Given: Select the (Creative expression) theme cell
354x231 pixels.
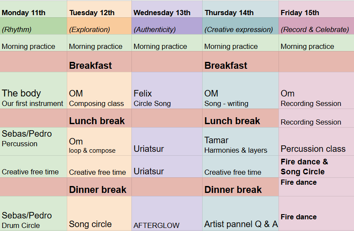Looking at the screenshot, I should click(241, 26).
